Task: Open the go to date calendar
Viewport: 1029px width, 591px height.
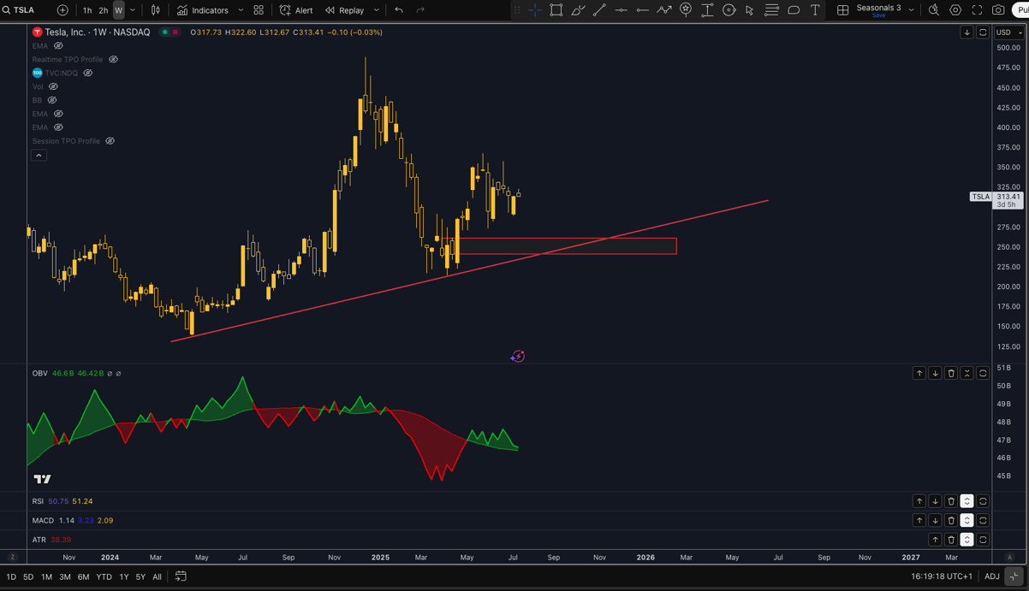Action: [181, 577]
